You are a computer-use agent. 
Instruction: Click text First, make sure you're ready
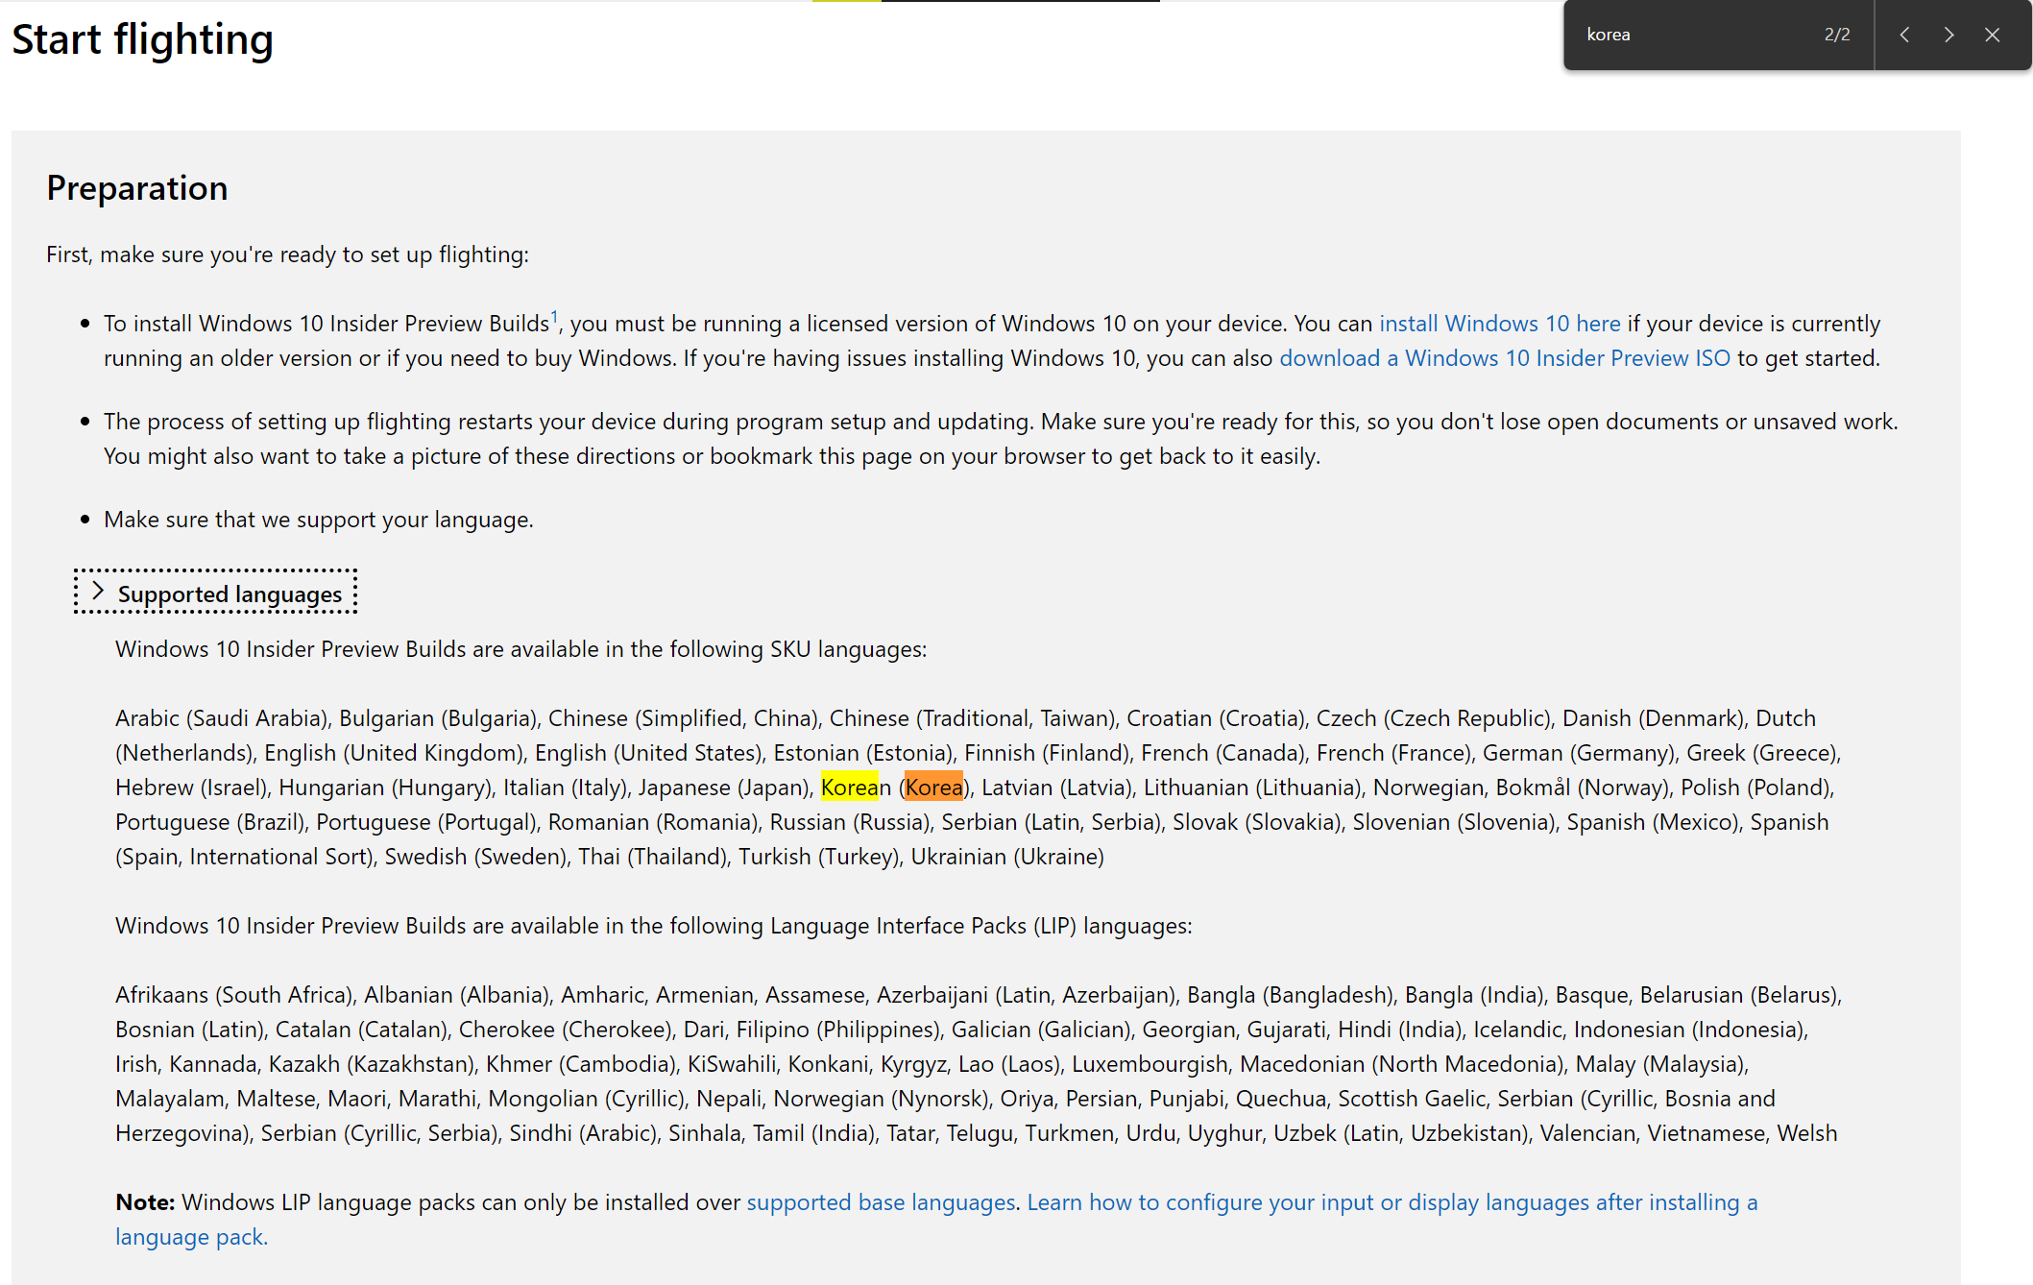point(287,255)
